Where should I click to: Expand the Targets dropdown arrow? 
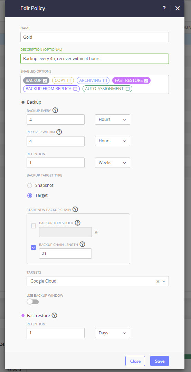pos(164,282)
